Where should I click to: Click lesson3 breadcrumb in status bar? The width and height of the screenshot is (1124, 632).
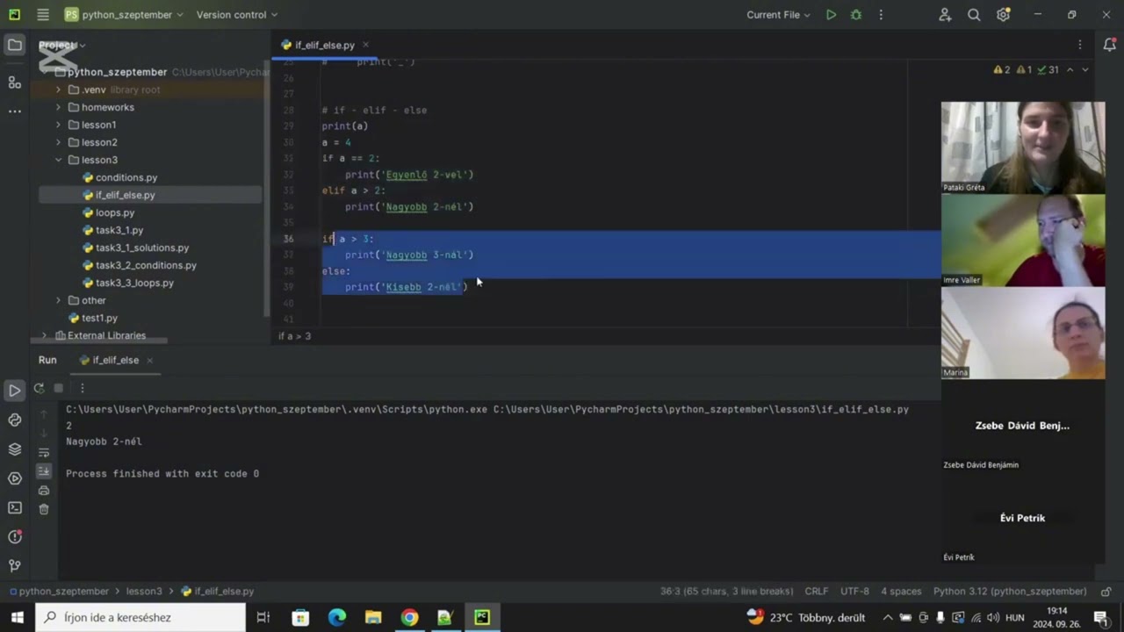click(144, 592)
